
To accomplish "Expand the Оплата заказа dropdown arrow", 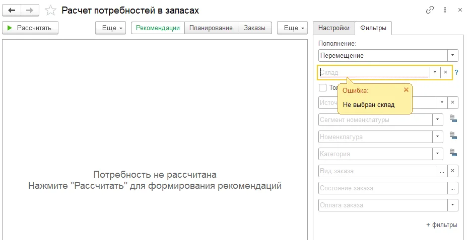I will tap(453, 205).
